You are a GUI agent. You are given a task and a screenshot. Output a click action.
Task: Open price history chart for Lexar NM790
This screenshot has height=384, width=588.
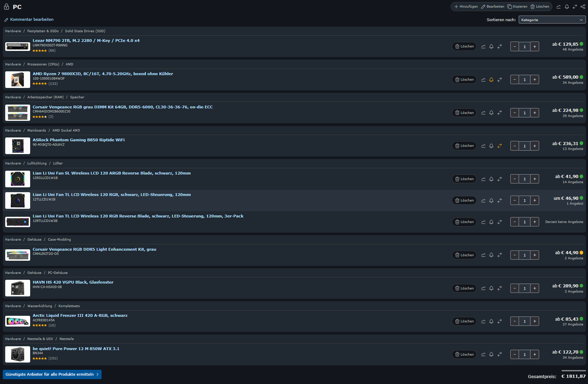coord(483,46)
